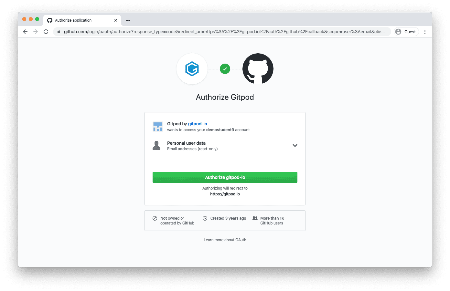Open the gitpod-io owner link
Image resolution: width=450 pixels, height=291 pixels.
[198, 124]
